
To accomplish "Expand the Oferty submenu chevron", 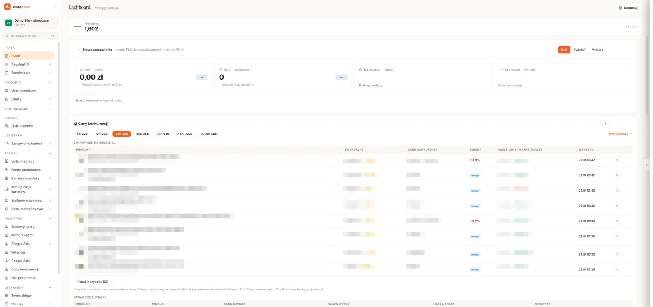I will (50, 99).
